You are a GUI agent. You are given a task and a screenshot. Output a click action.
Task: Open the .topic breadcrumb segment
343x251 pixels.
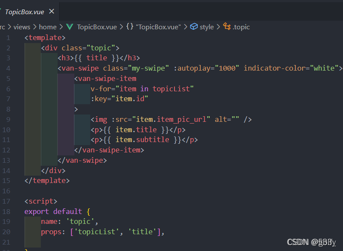click(241, 27)
